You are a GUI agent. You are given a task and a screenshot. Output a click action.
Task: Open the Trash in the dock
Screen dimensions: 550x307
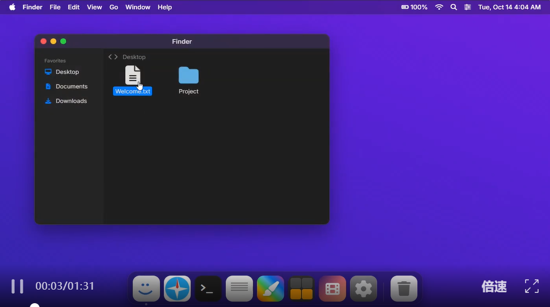404,289
